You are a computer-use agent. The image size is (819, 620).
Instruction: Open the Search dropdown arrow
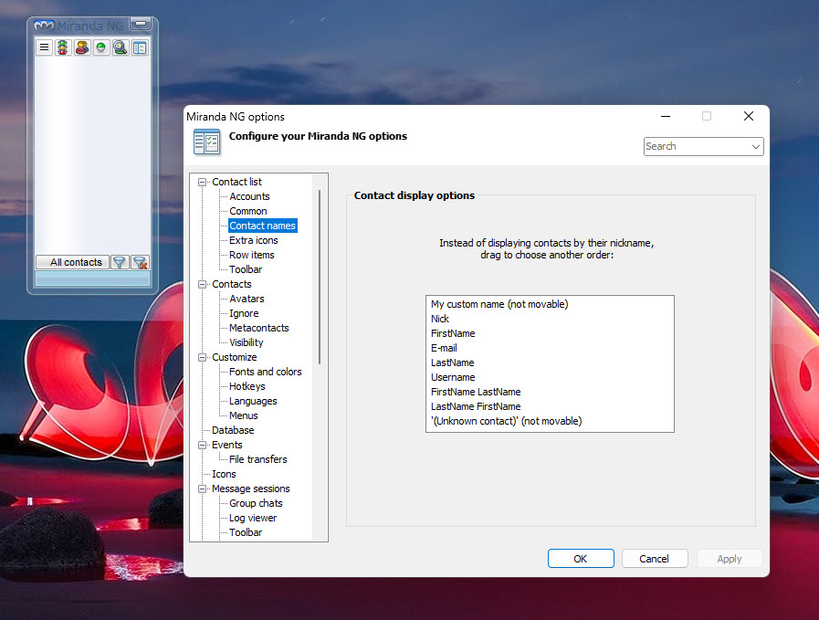coord(755,147)
